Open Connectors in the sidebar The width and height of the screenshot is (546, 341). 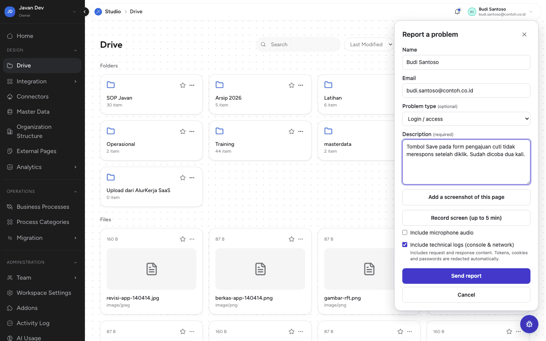[42, 97]
